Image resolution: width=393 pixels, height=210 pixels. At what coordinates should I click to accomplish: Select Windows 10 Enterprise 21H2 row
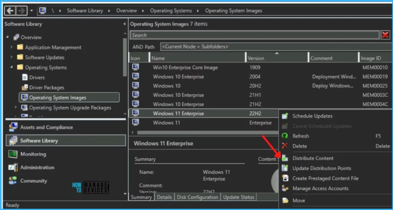260,104
